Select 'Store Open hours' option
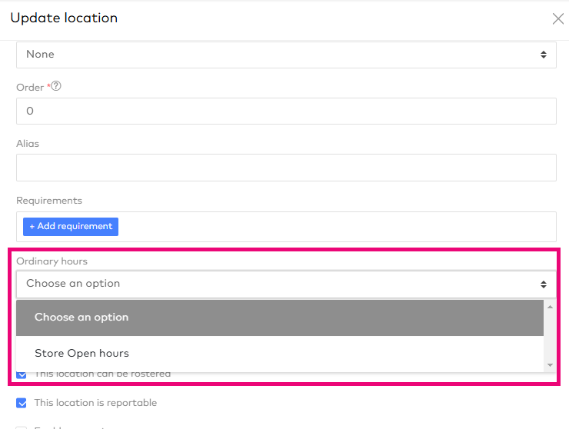Image resolution: width=569 pixels, height=429 pixels. pyautogui.click(x=82, y=354)
